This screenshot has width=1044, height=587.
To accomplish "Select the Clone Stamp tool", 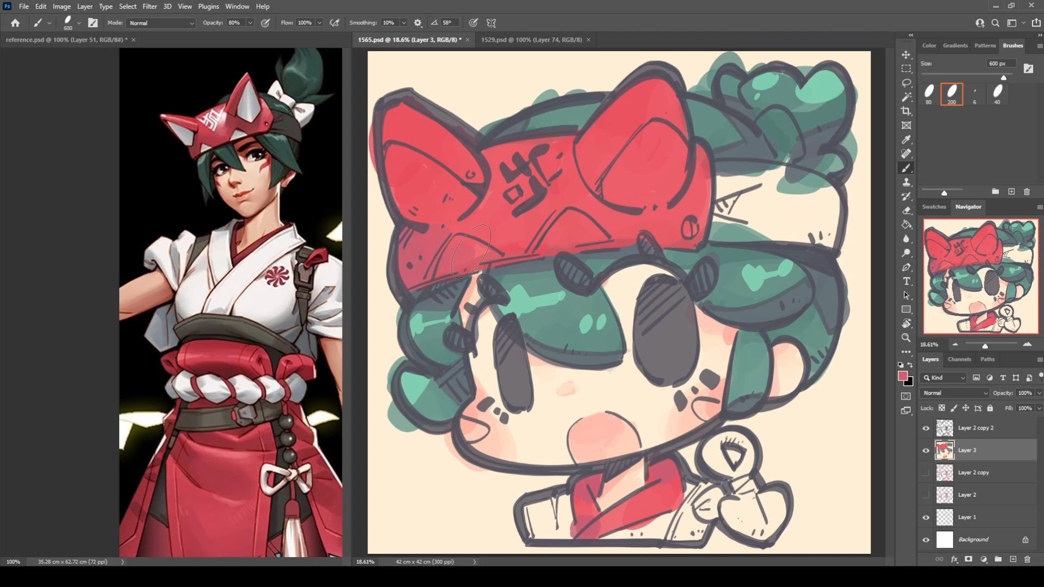I will (906, 182).
